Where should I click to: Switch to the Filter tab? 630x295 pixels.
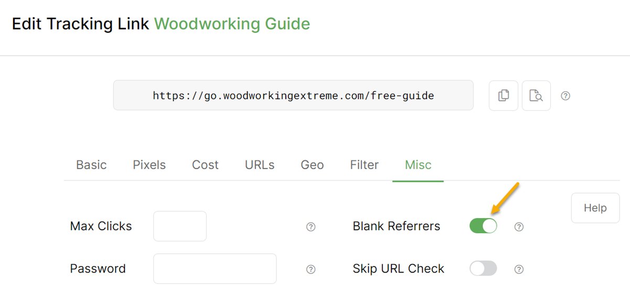(364, 165)
